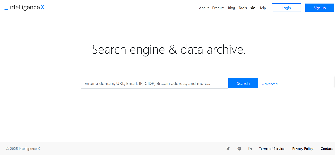335x155 pixels.
Task: Open the Product menu item
Action: click(x=218, y=8)
